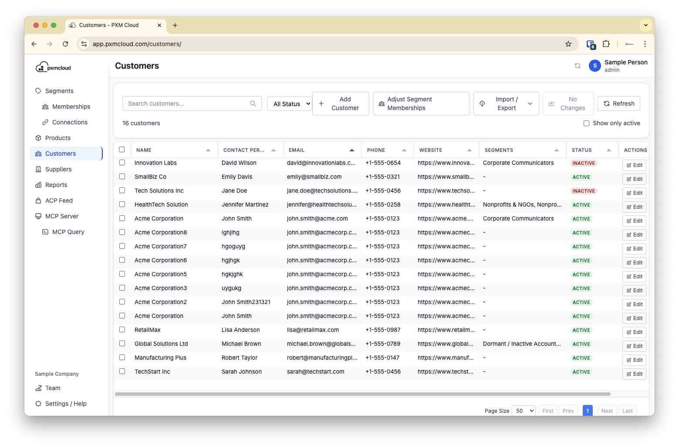Open the Sample Person avatar
Screen dimensions: 679x448
point(595,66)
